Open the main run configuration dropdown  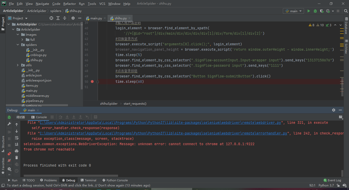293,11
